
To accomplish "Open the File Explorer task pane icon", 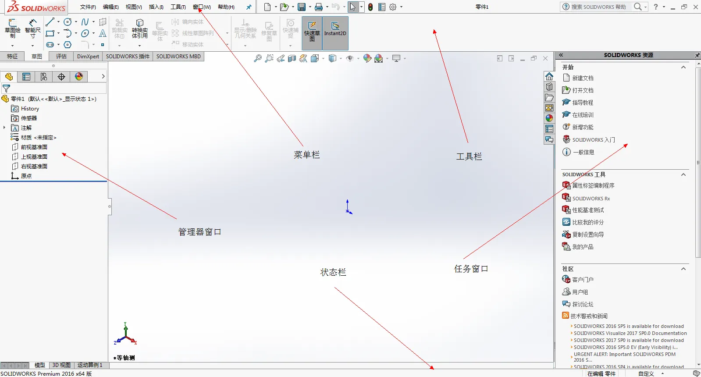I will pos(549,97).
